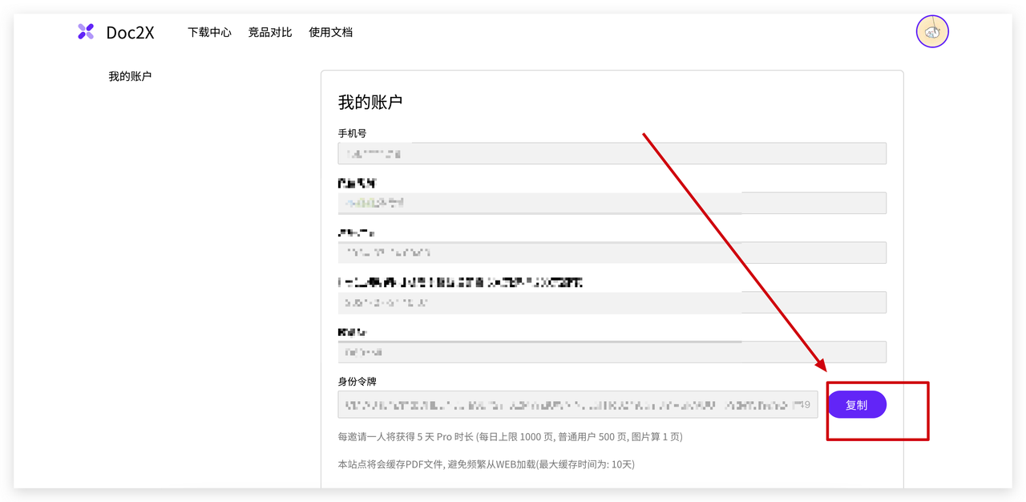Click the third input field in account form
Viewport: 1026px width, 502px height.
tap(612, 253)
